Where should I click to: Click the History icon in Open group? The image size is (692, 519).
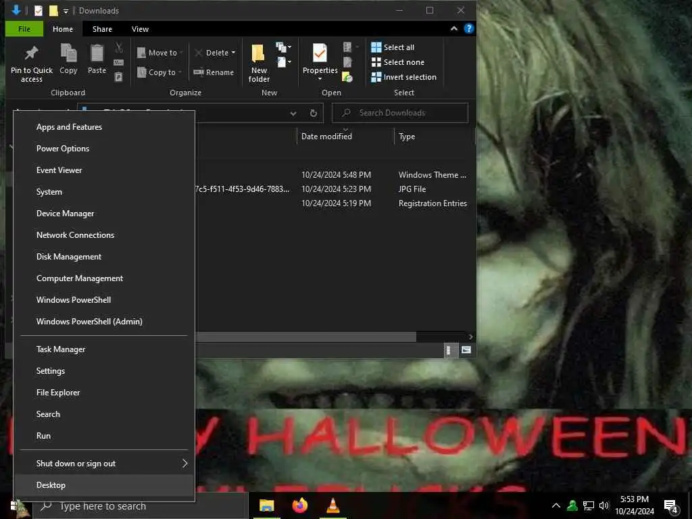347,77
